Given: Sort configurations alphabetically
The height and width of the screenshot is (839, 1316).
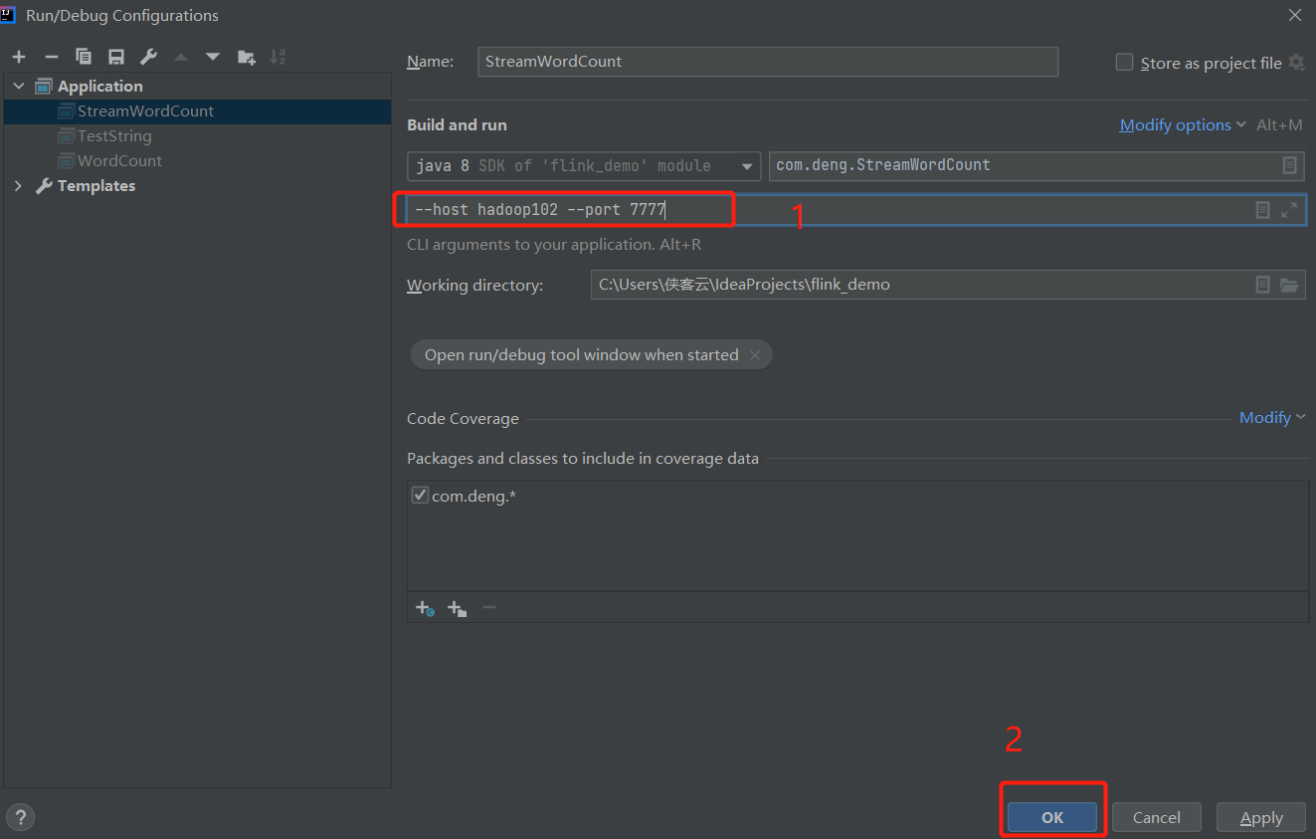Looking at the screenshot, I should [278, 57].
